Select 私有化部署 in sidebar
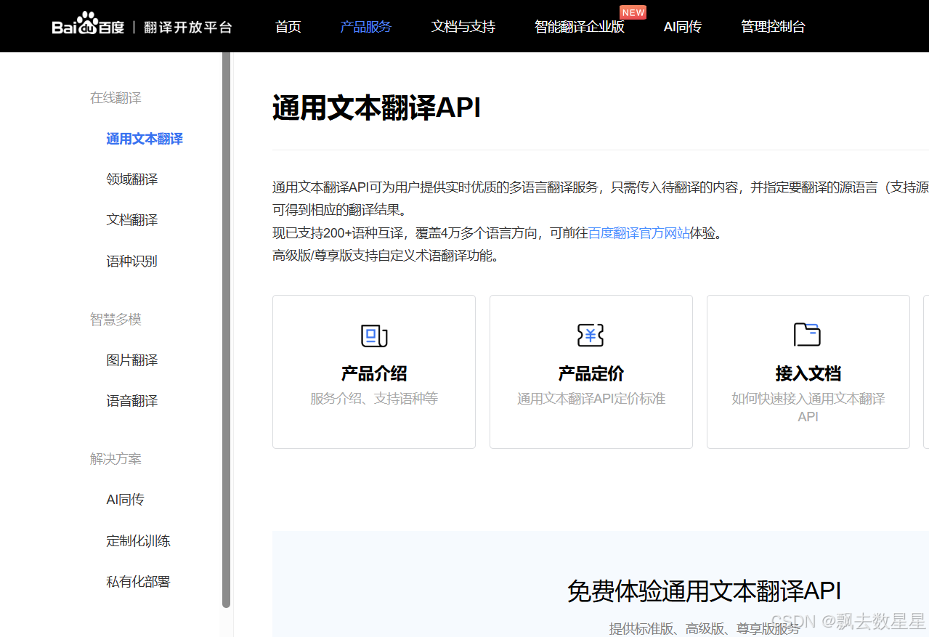This screenshot has width=929, height=637. tap(138, 582)
